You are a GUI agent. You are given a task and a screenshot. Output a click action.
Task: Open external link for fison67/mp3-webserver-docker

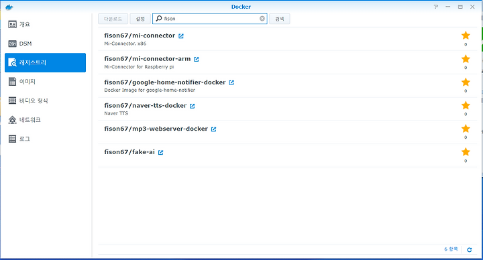point(213,129)
